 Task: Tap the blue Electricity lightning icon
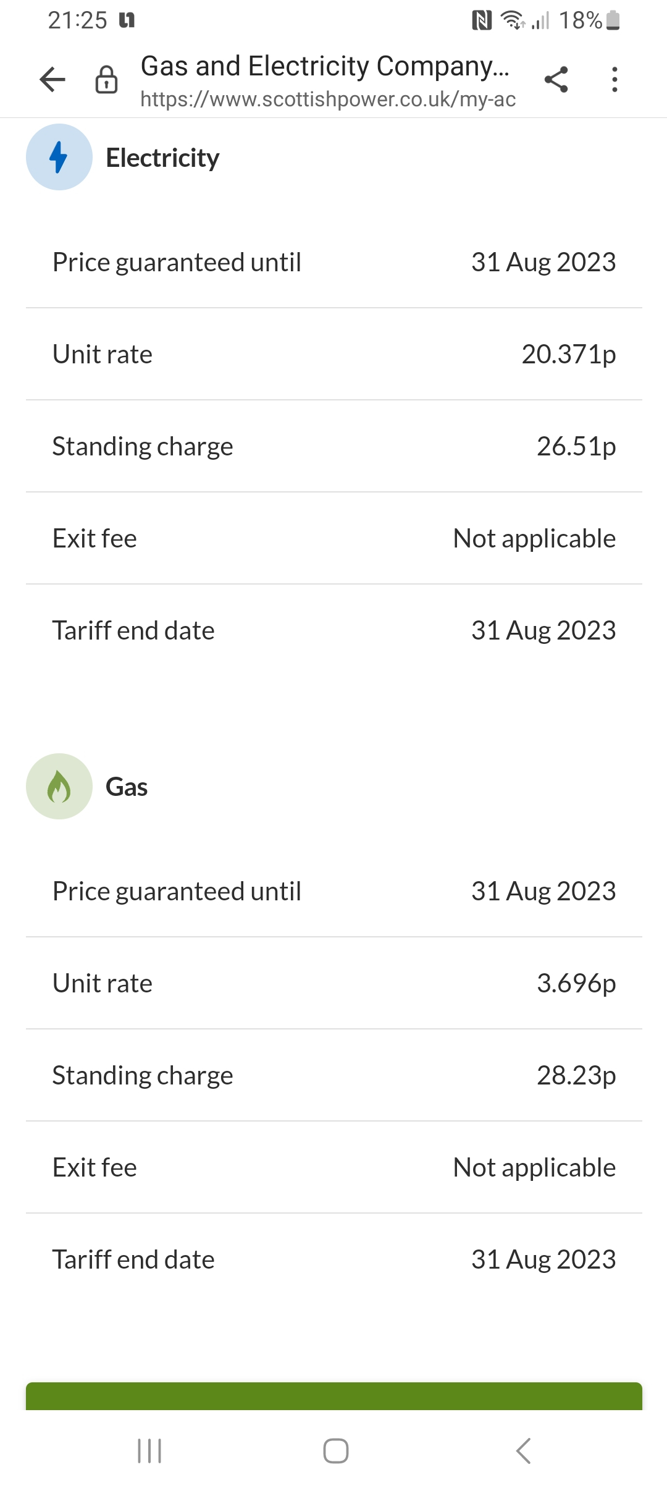click(59, 157)
